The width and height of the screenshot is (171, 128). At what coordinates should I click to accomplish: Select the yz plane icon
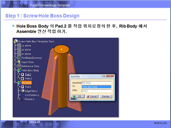click(19, 50)
